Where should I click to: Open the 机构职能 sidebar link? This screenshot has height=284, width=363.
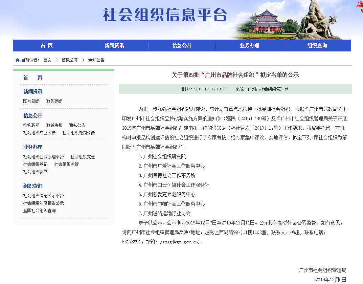point(31,125)
